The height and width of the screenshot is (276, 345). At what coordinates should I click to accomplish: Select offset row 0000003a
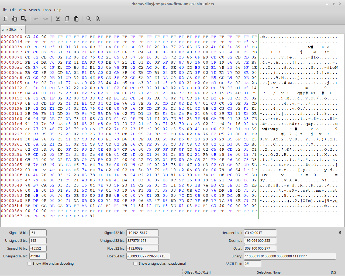click(x=12, y=47)
